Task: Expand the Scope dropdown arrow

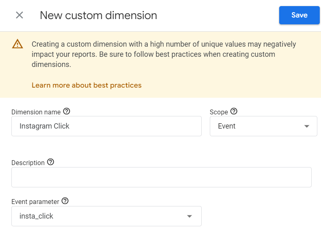Action: coord(306,127)
